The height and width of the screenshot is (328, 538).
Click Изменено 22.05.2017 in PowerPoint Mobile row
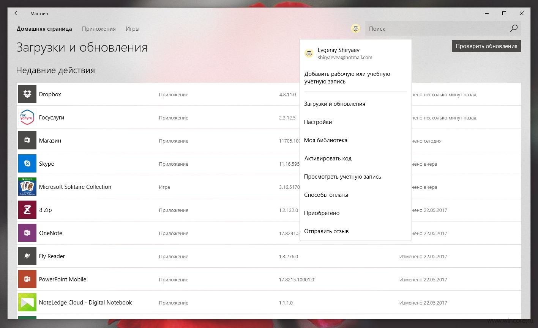(423, 280)
